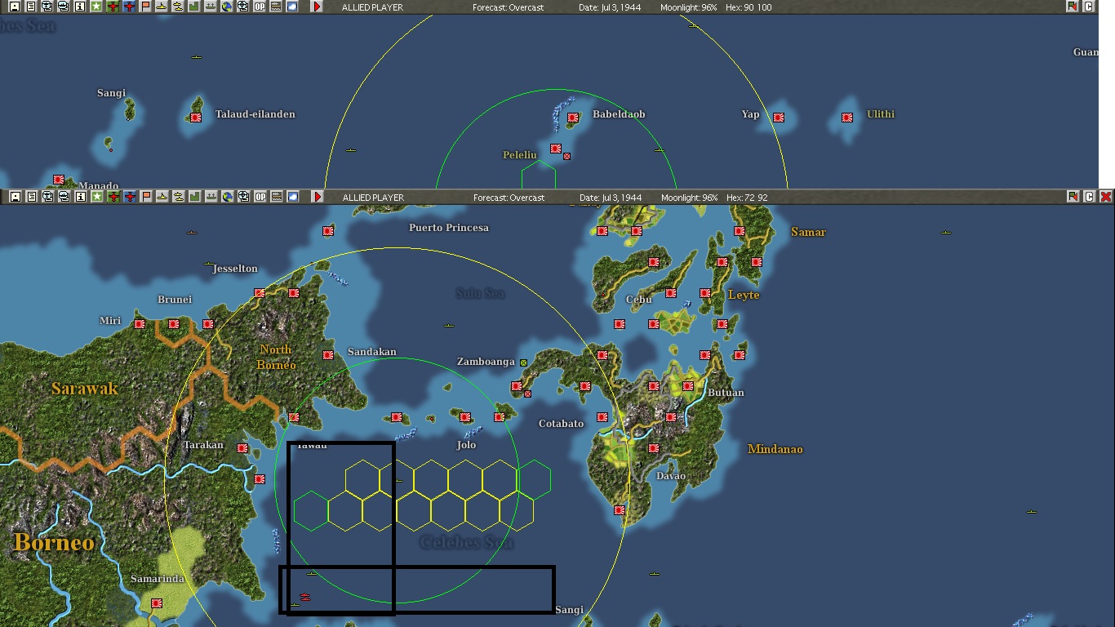The width and height of the screenshot is (1115, 627).
Task: Click the Earth globe icon in top toolbar
Action: (227, 7)
